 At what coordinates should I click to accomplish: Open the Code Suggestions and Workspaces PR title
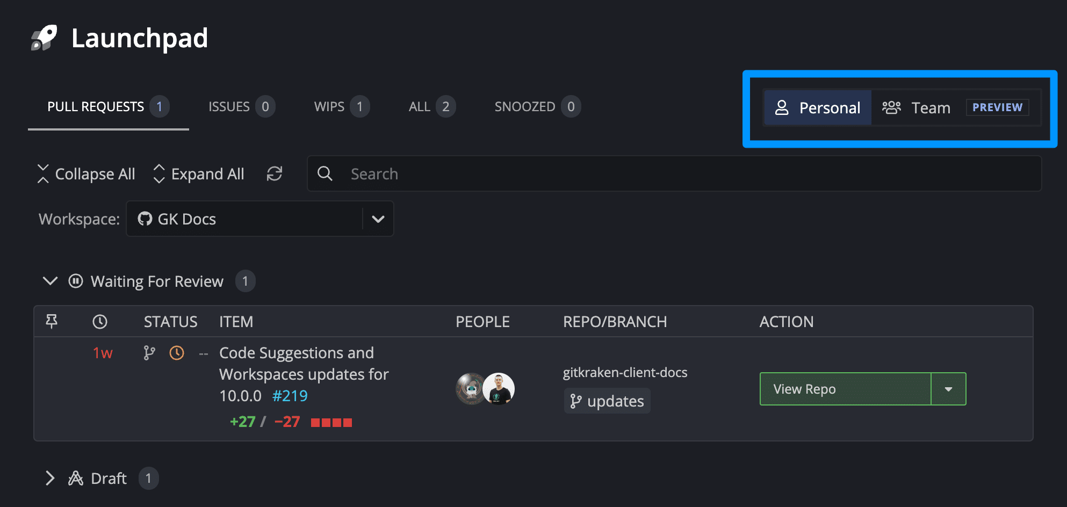click(x=304, y=374)
